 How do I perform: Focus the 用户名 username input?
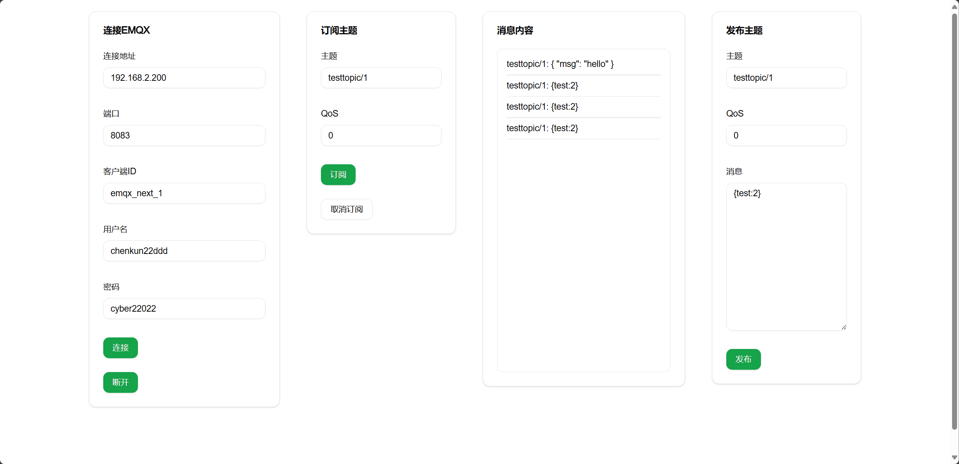[184, 250]
